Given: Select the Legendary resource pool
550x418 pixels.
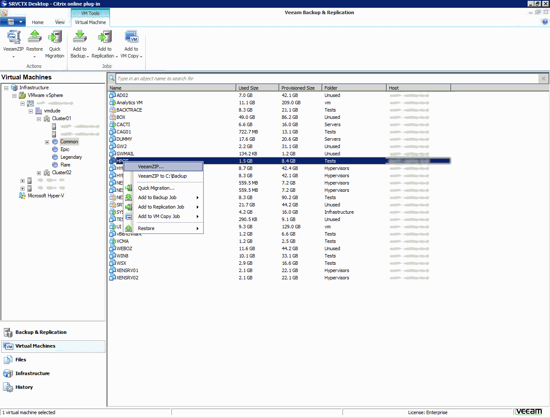Looking at the screenshot, I should [71, 157].
